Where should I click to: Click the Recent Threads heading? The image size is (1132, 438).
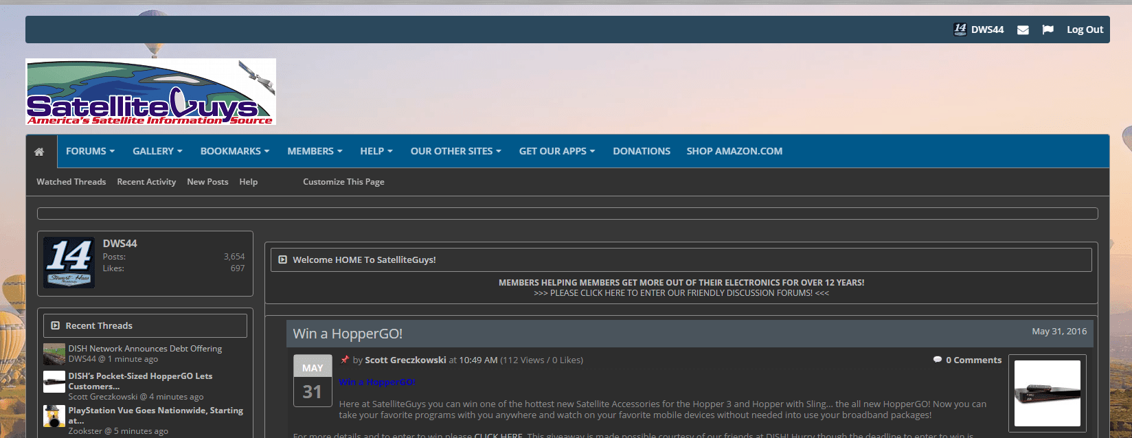point(99,326)
